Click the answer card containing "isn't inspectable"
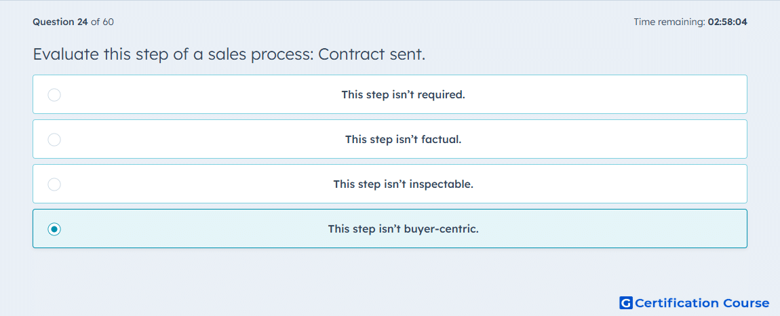This screenshot has height=316, width=780. point(390,184)
